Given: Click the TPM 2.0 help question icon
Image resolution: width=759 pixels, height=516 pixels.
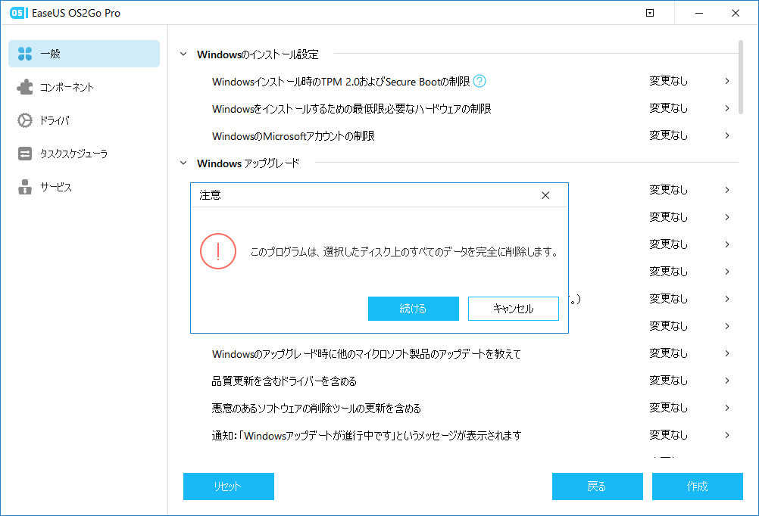Looking at the screenshot, I should click(479, 81).
